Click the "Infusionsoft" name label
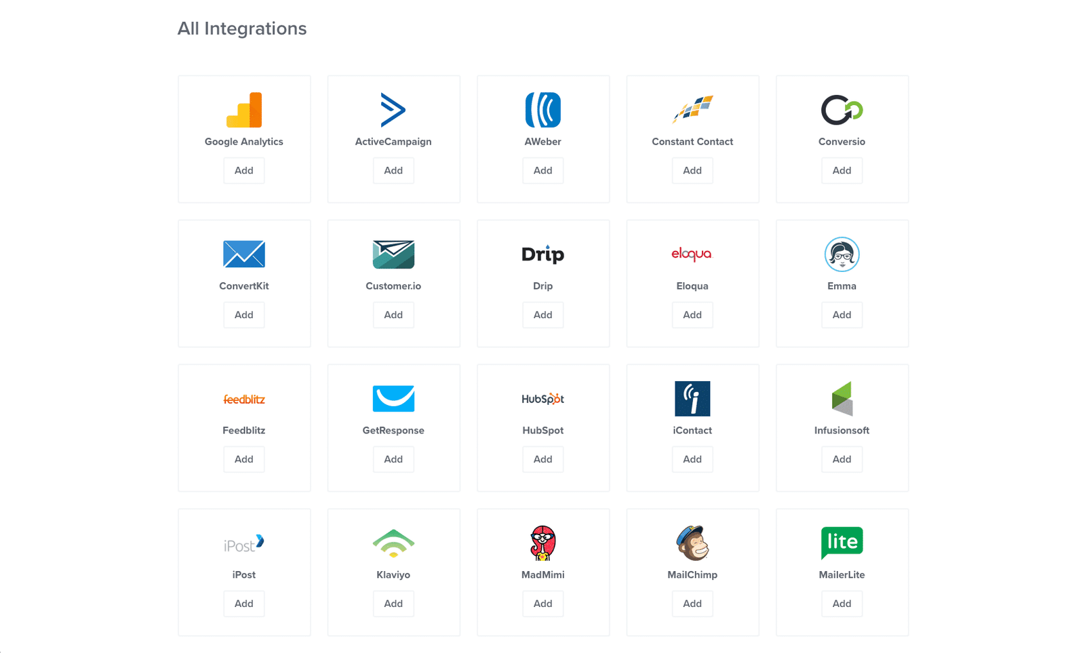Screen dimensions: 1085x664 point(842,431)
